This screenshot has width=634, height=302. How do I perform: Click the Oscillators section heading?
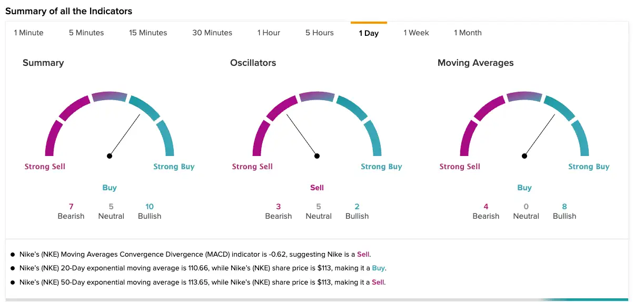253,63
